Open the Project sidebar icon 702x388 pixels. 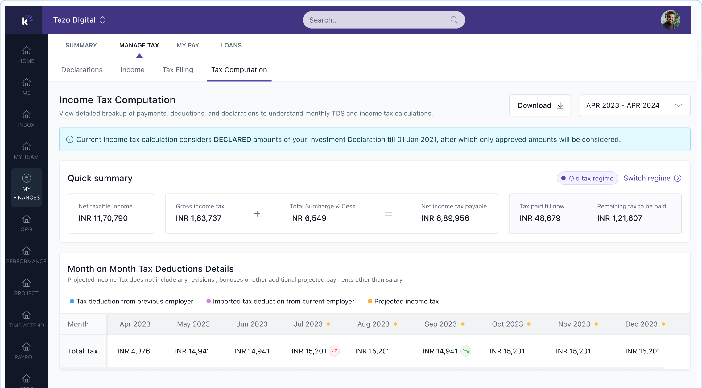[x=27, y=283]
